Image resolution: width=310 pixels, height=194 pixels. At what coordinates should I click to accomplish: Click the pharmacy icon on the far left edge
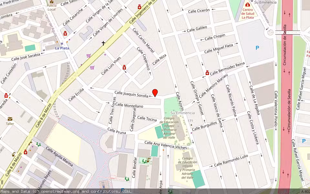(6, 96)
